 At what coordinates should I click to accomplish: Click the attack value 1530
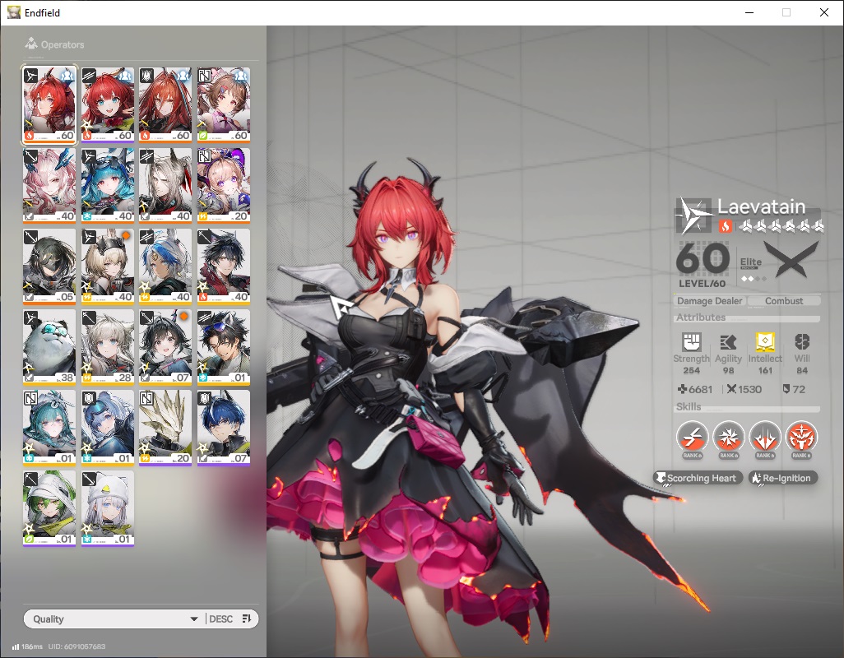744,389
